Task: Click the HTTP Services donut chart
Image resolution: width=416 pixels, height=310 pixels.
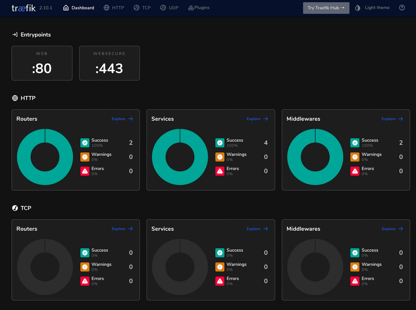Action: pyautogui.click(x=180, y=157)
